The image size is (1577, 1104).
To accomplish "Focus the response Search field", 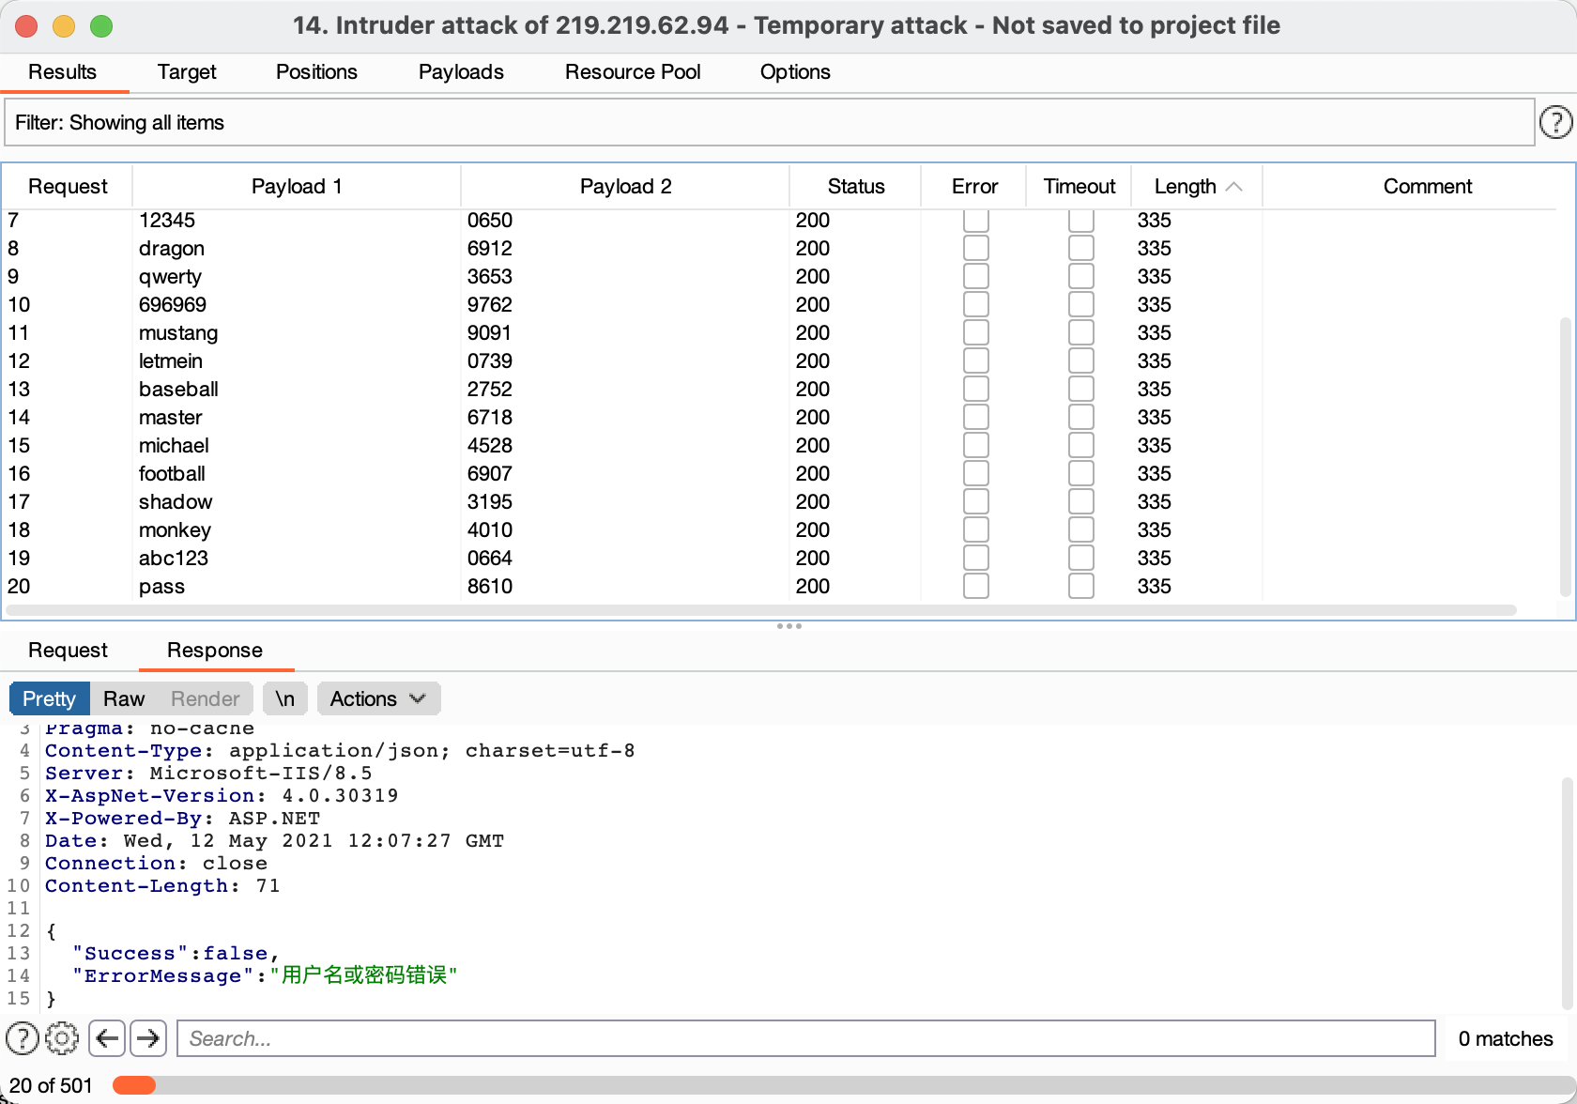I will tap(806, 1038).
